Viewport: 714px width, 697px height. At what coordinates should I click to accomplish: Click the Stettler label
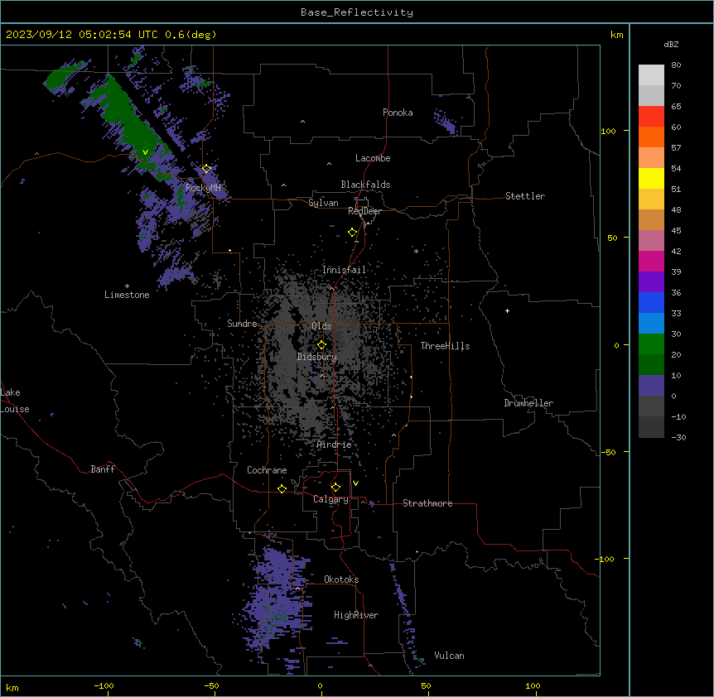click(x=525, y=196)
